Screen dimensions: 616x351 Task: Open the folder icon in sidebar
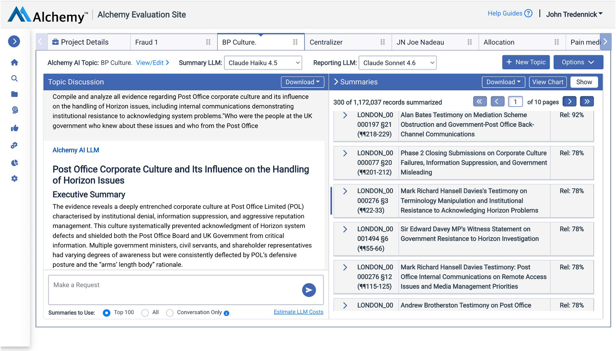[14, 94]
